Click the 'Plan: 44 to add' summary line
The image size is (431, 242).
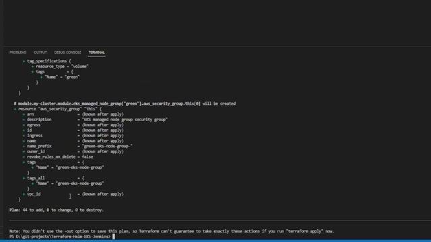pos(57,210)
